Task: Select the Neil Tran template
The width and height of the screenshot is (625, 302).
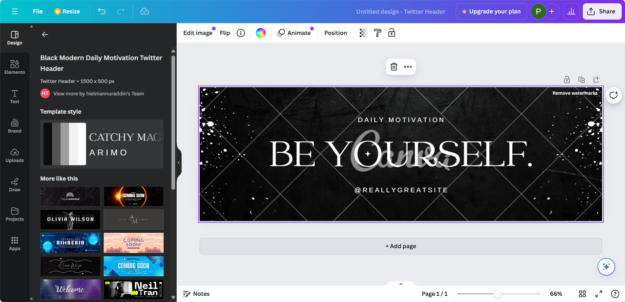Action: click(134, 289)
